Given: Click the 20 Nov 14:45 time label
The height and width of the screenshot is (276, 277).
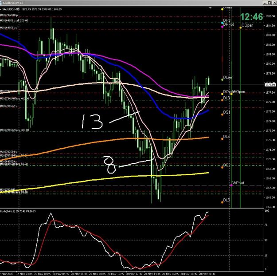Looking at the screenshot, I should coord(152,274).
